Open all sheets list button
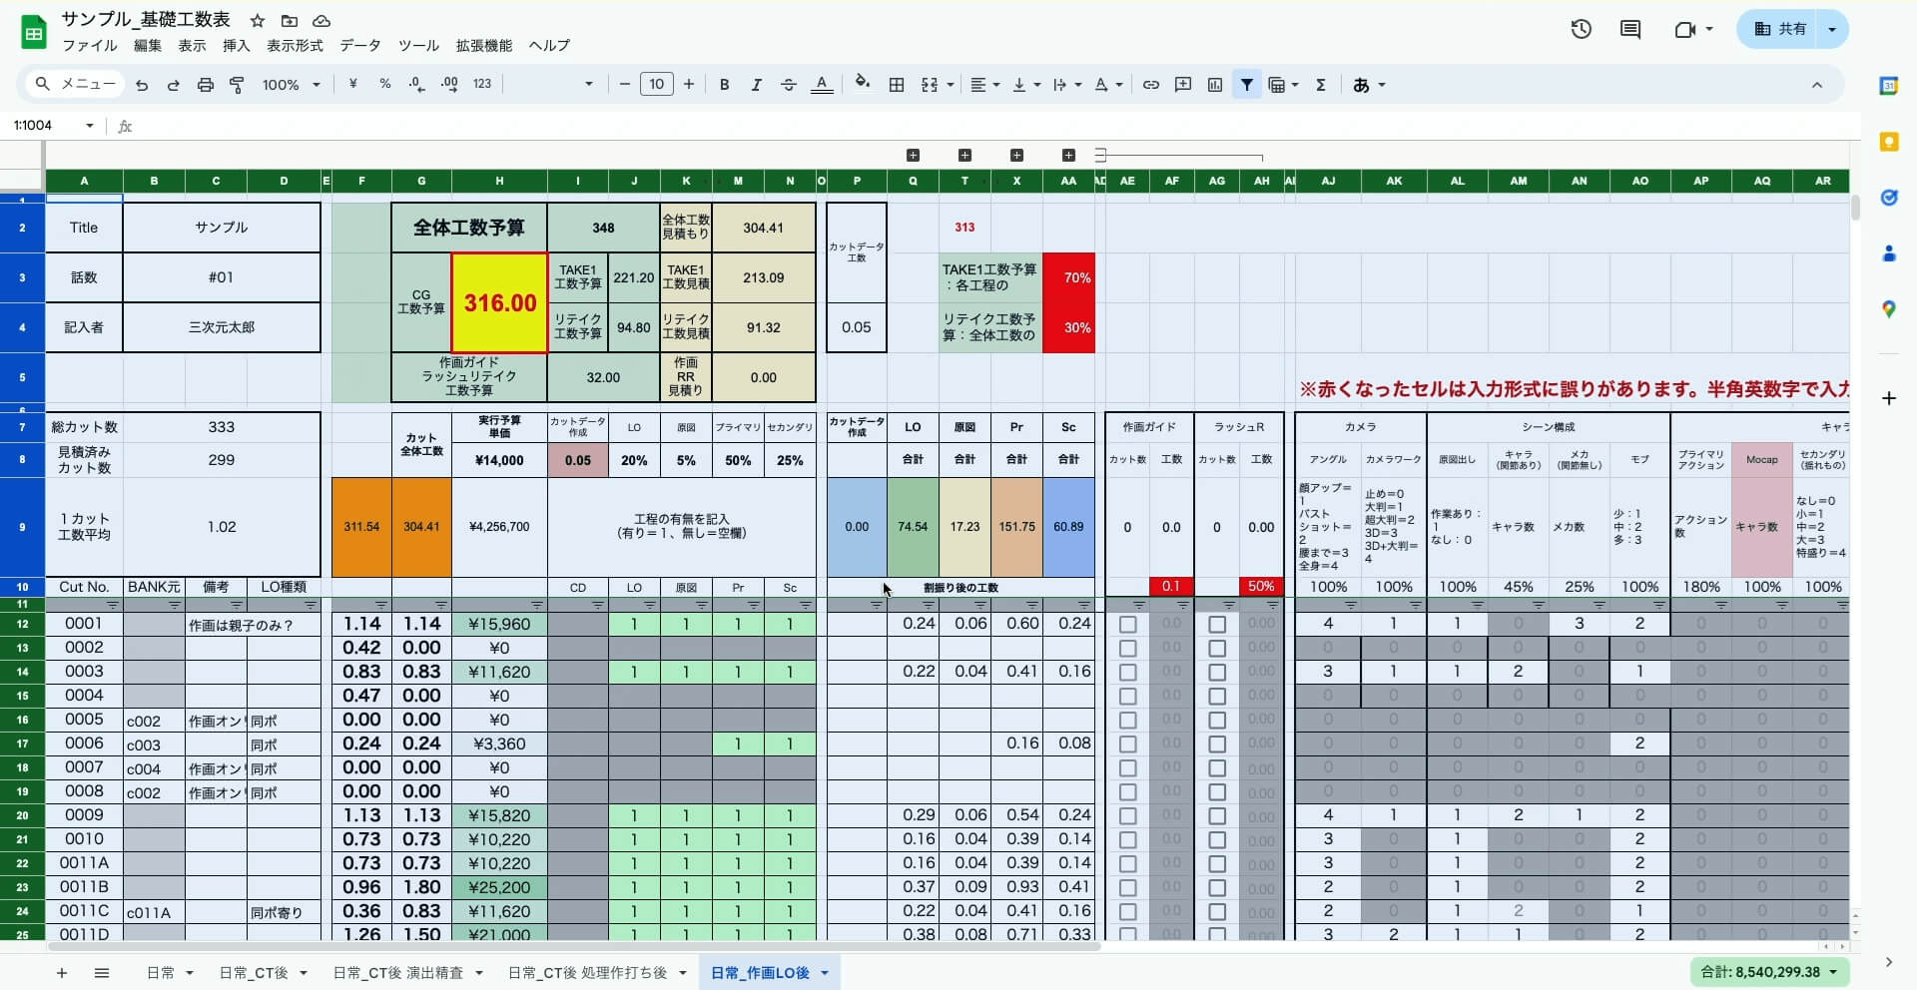 tap(102, 973)
